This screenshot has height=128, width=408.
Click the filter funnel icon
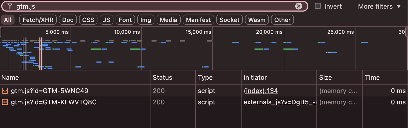(10, 6)
